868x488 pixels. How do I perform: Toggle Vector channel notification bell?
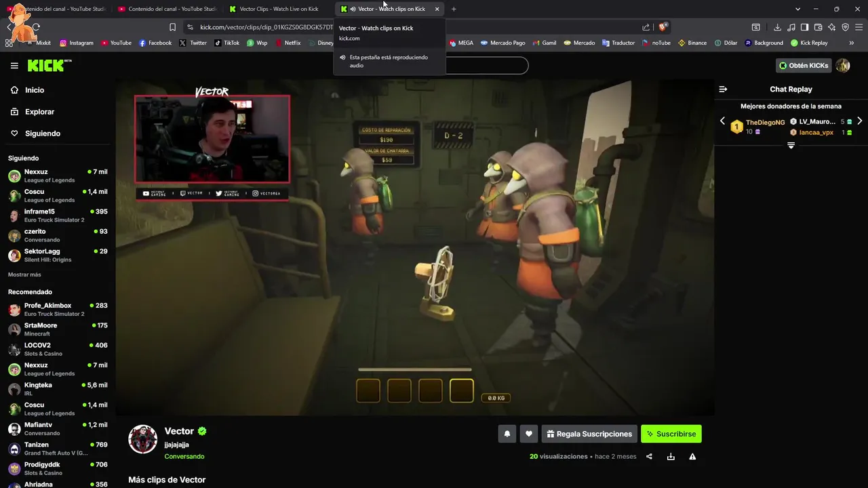pyautogui.click(x=507, y=434)
